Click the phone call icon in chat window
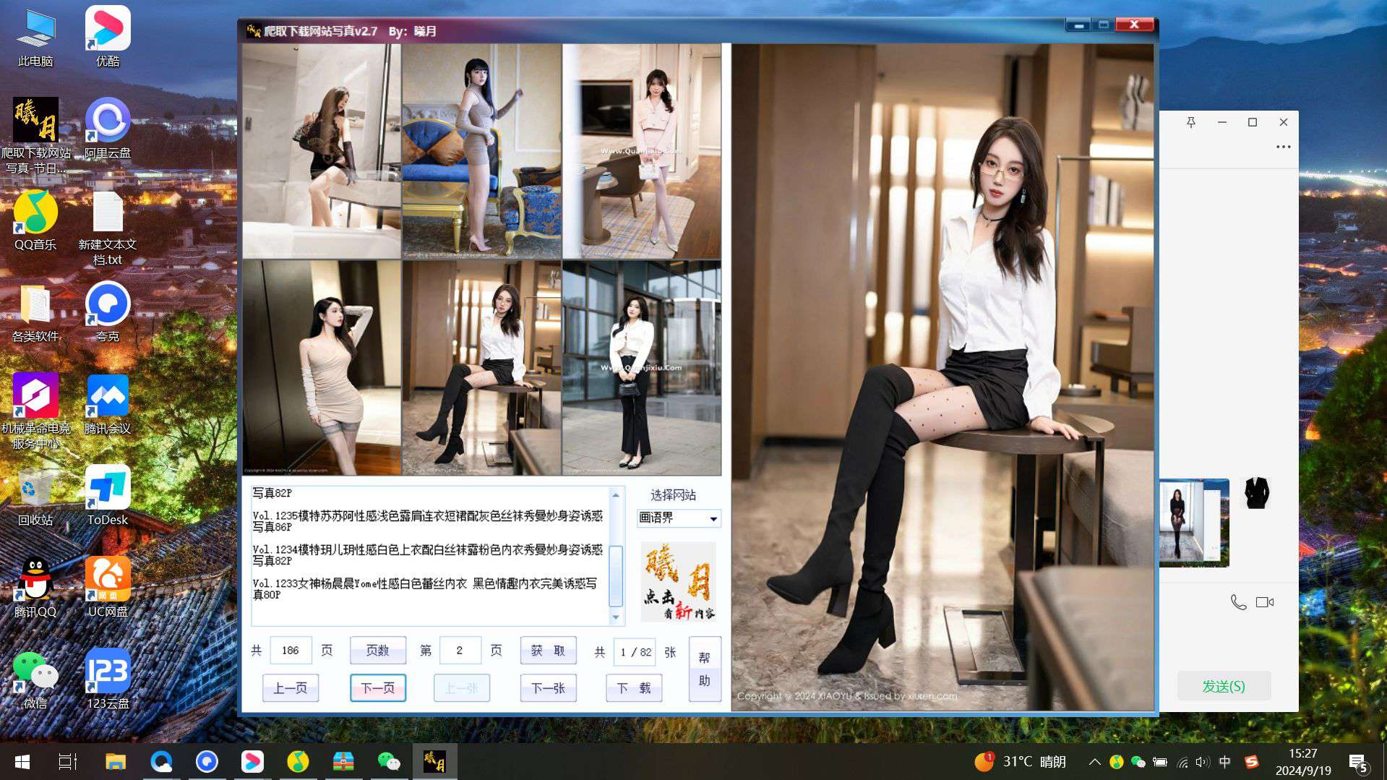This screenshot has height=780, width=1387. point(1238,602)
